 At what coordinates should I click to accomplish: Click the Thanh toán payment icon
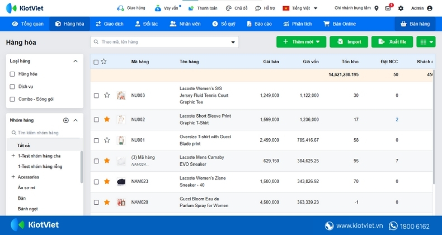[191, 8]
